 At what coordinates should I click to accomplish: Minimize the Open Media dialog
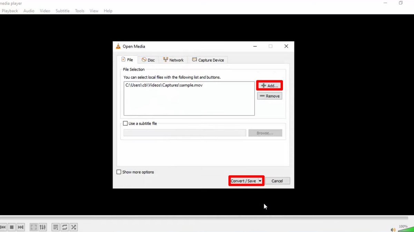255,46
